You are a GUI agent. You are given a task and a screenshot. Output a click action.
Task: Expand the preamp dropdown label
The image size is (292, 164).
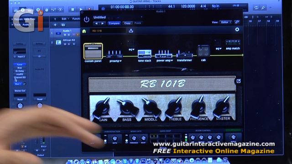pos(115,61)
